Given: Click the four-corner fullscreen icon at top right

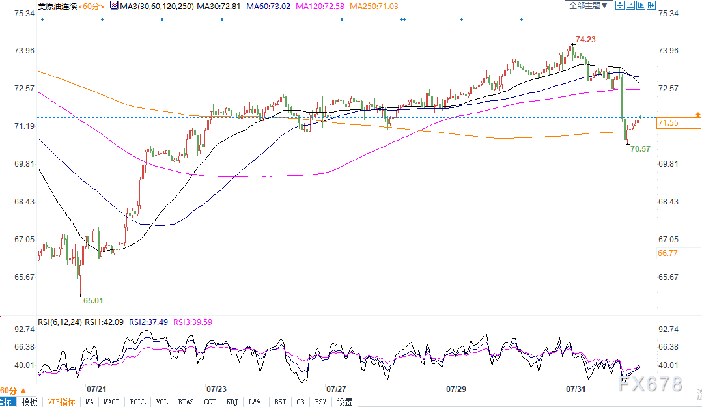Looking at the screenshot, I should point(621,5).
